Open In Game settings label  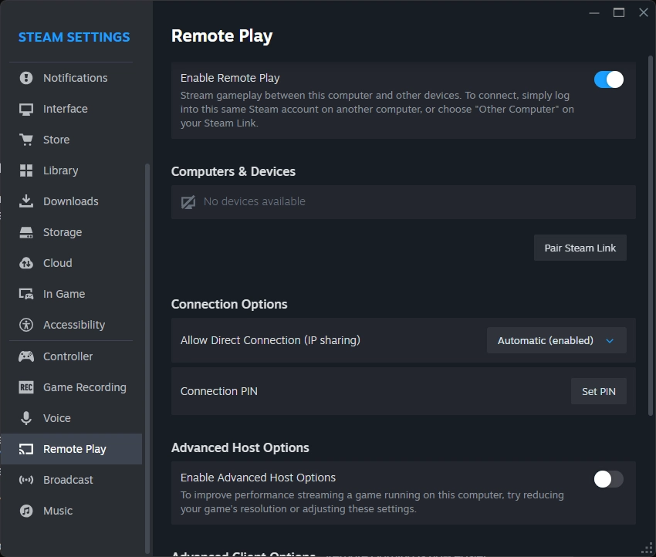coord(64,294)
